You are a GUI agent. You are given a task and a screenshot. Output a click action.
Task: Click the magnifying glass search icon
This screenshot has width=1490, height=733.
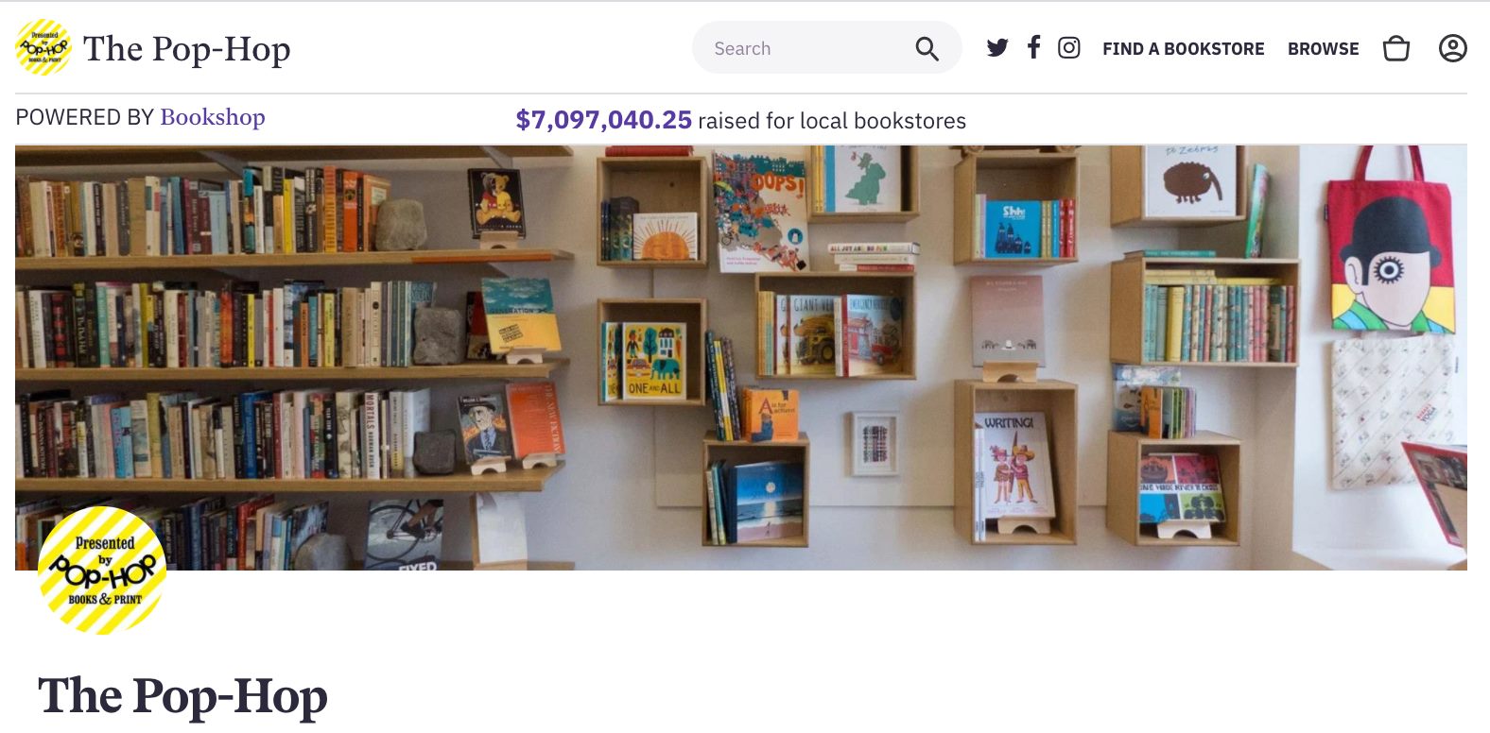point(927,49)
